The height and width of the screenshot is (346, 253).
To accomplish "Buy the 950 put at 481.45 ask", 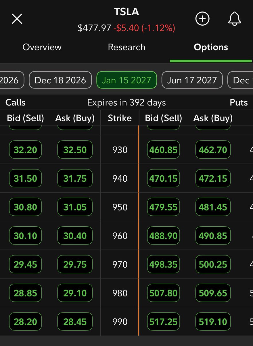I will click(x=213, y=207).
